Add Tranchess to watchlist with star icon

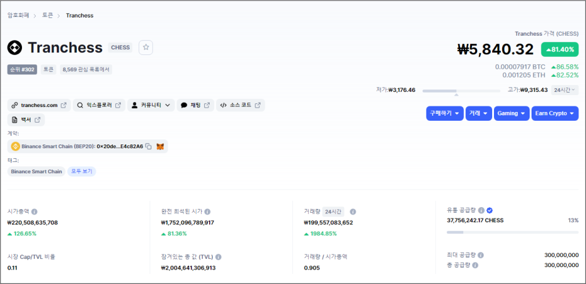pyautogui.click(x=146, y=48)
